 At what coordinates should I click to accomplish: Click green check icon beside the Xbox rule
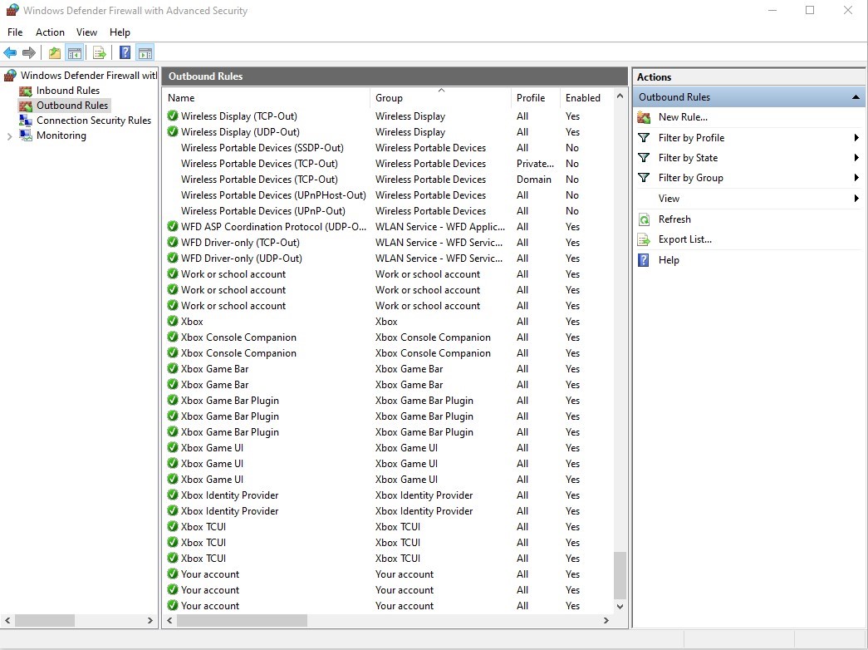click(173, 322)
